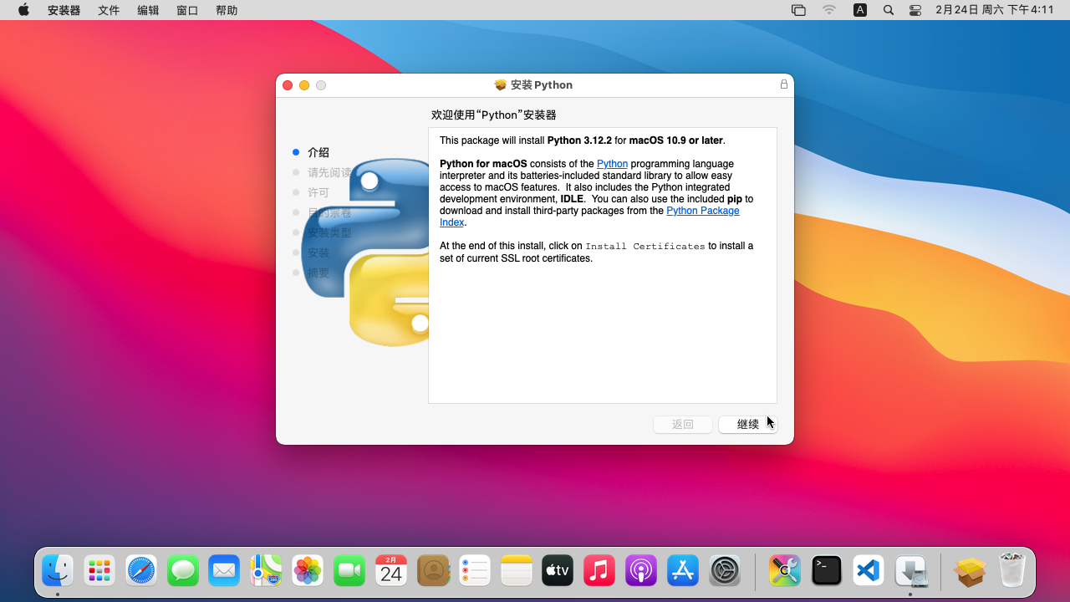This screenshot has width=1070, height=602.
Task: Open the App Store from the Dock
Action: (683, 571)
